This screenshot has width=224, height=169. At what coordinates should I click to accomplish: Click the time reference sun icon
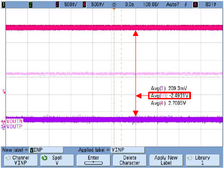coord(114,5)
